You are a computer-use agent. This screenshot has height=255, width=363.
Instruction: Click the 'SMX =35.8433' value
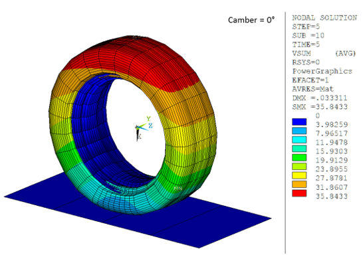(x=320, y=107)
